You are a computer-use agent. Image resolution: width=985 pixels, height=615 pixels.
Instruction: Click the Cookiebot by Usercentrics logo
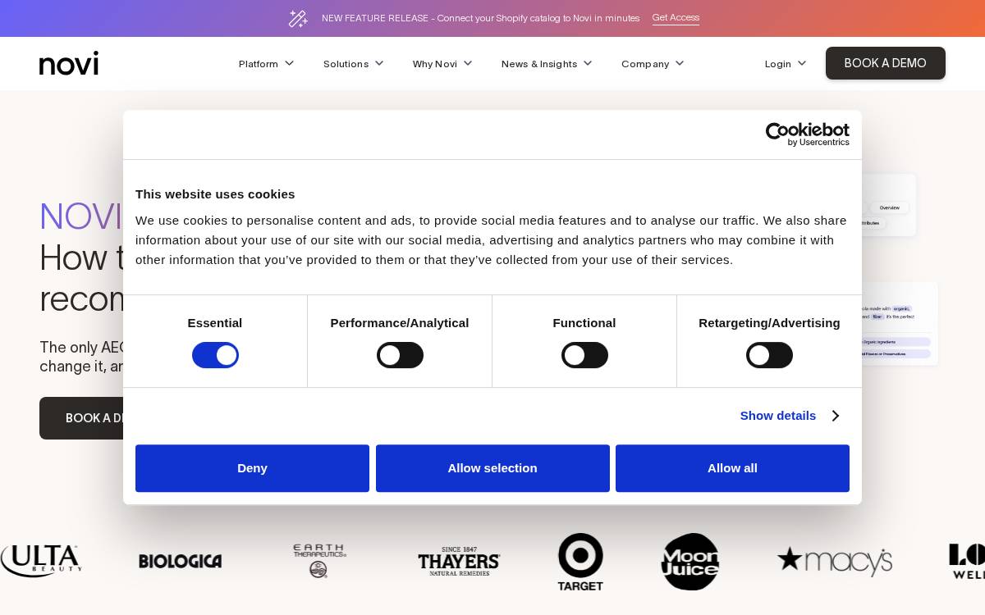click(x=808, y=134)
